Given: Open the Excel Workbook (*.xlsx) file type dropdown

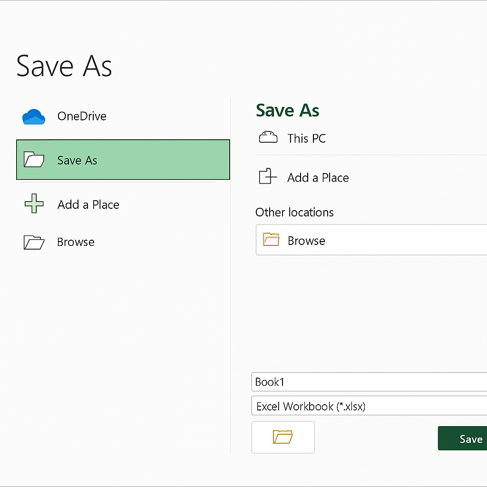Looking at the screenshot, I should tap(369, 406).
